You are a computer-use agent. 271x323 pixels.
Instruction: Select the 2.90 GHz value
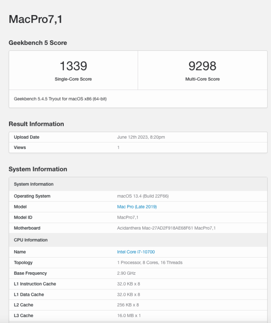tap(126, 273)
